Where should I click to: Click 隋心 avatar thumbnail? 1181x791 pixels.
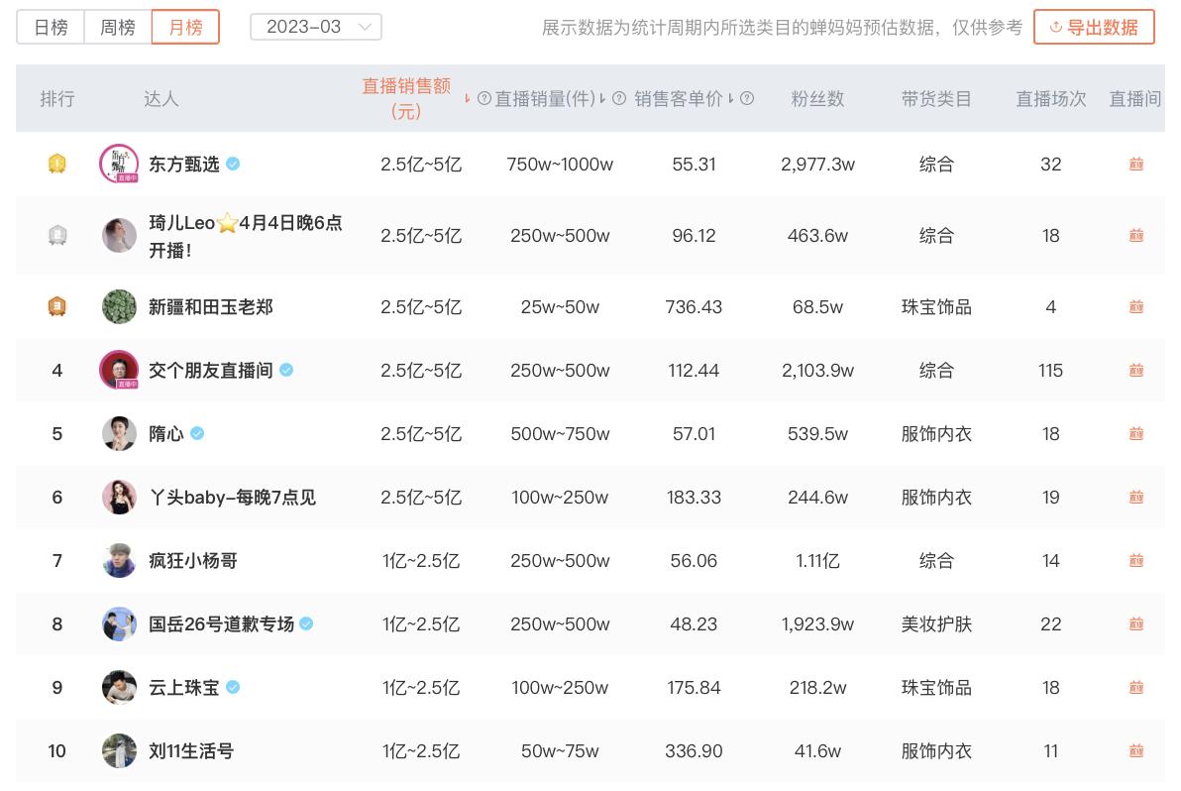click(119, 433)
